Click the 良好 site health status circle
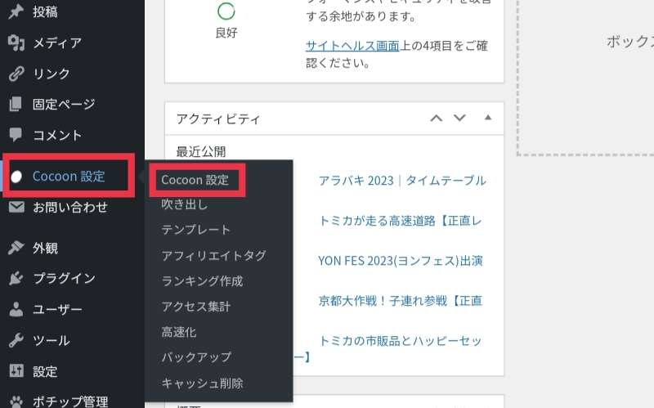The width and height of the screenshot is (654, 408). (x=226, y=11)
